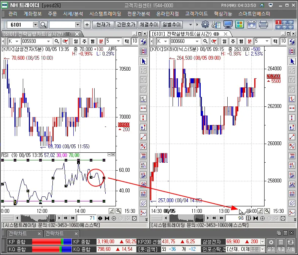Open the 스마트인베스터 menu
The image size is (298, 255).
click(x=254, y=14)
